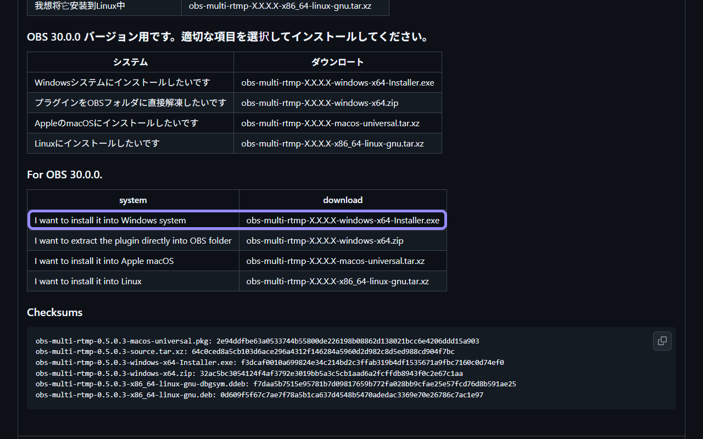
Task: Click 'AppleのmacOSにインストールしたいです' cell
Action: tap(131, 123)
